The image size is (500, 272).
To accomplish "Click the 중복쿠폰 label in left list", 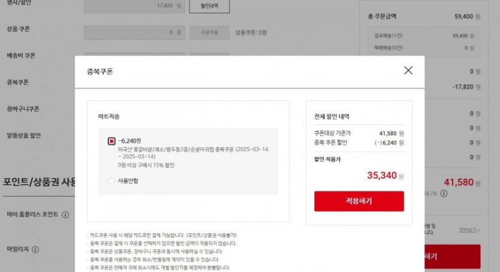I will [x=18, y=82].
